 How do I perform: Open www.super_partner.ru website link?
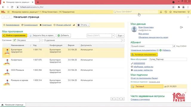[x=143, y=70]
